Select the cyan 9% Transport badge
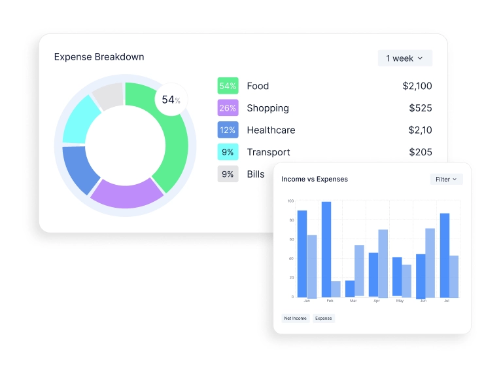The image size is (484, 367). coord(228,152)
